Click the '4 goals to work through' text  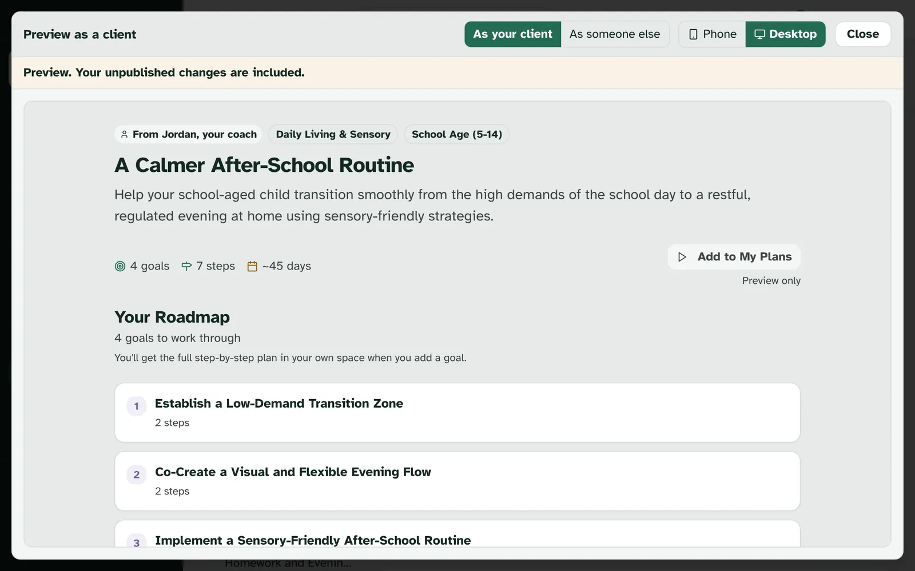pyautogui.click(x=177, y=338)
